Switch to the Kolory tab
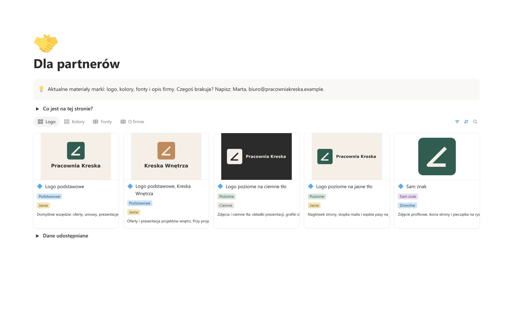 click(74, 122)
